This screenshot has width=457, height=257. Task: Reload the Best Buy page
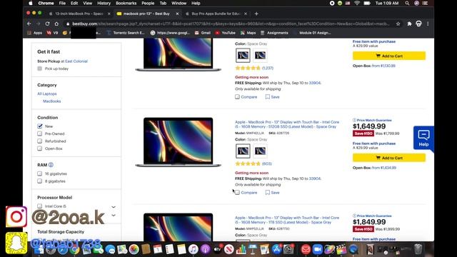pyautogui.click(x=47, y=24)
